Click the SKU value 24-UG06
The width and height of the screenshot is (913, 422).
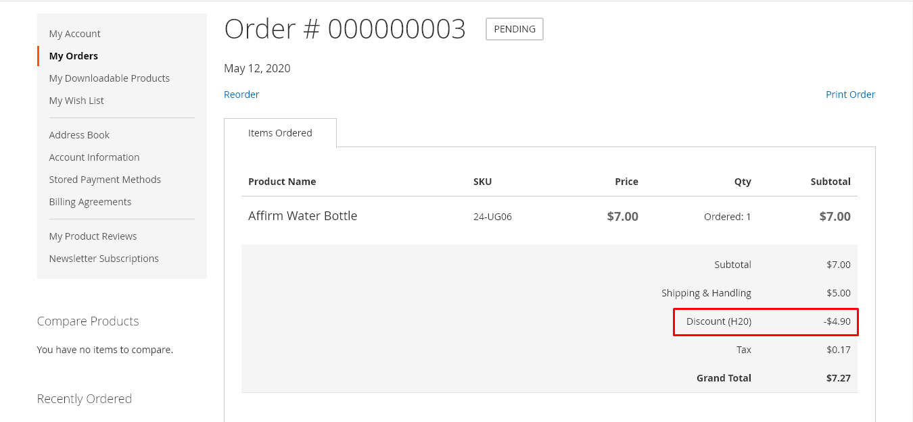pos(492,217)
